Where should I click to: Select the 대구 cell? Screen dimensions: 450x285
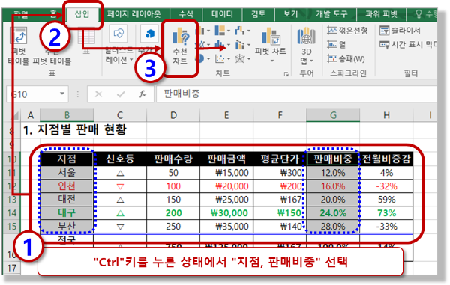click(x=67, y=213)
